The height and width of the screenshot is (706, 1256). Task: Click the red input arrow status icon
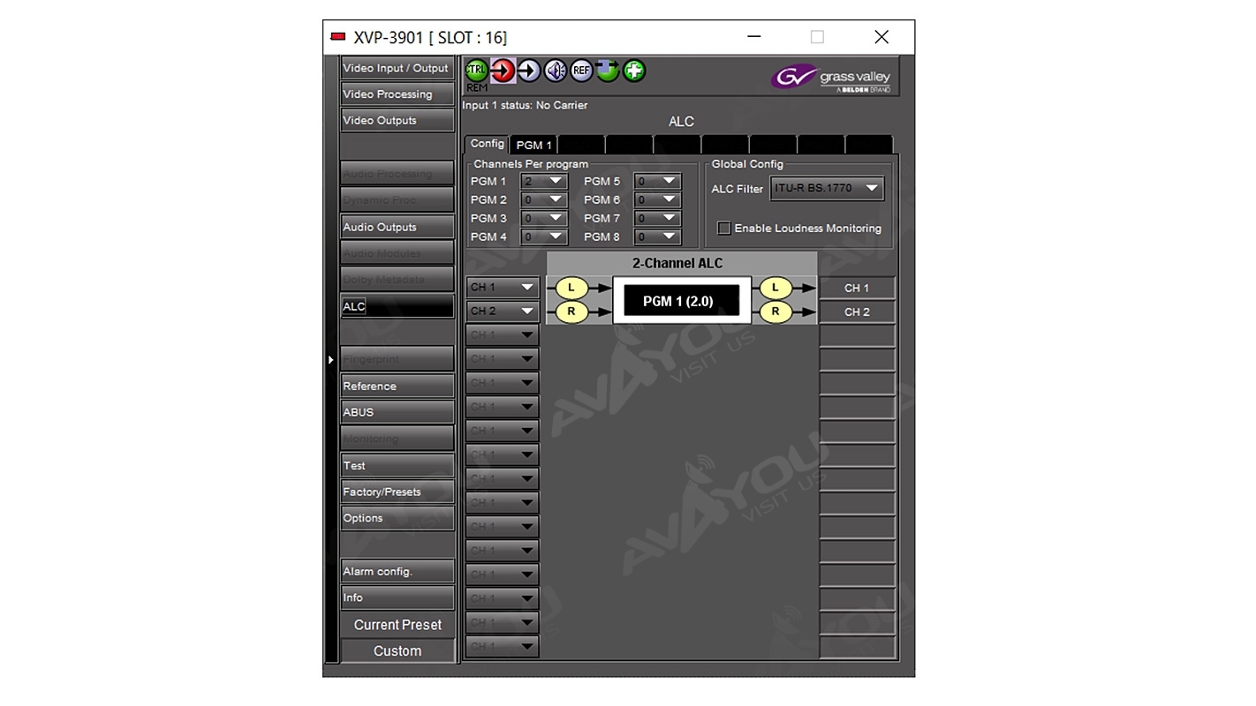point(503,71)
